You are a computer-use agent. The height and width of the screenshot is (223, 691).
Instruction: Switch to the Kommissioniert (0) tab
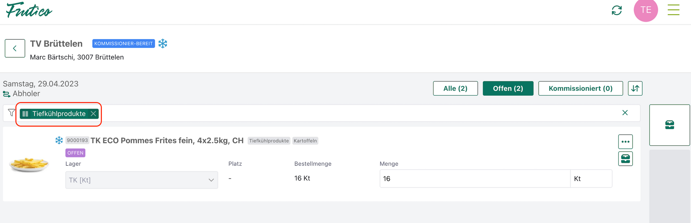point(580,88)
